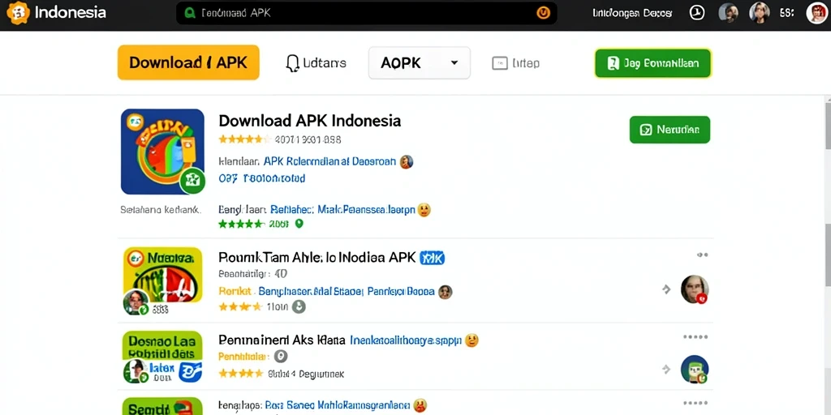Click emoji at end of third app title
Screen dimensions: 831x415
471,340
